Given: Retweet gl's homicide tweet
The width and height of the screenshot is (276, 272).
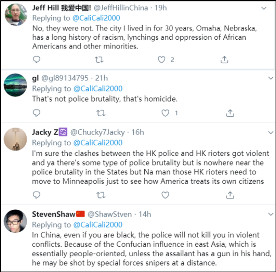Looking at the screenshot, I should coord(101,113).
